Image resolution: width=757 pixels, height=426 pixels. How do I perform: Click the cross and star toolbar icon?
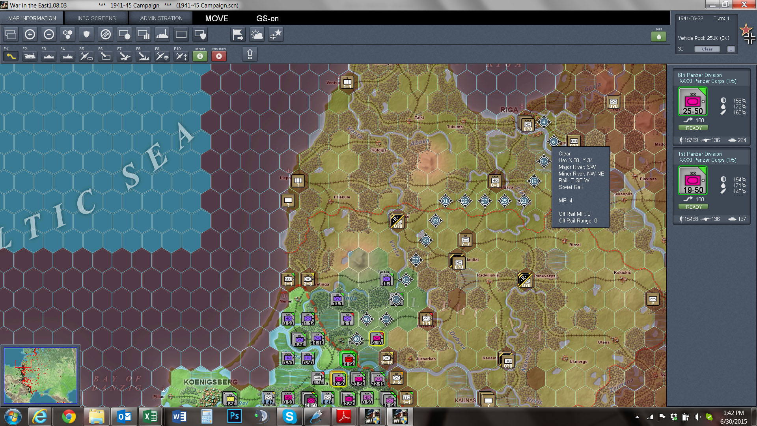[x=276, y=35]
